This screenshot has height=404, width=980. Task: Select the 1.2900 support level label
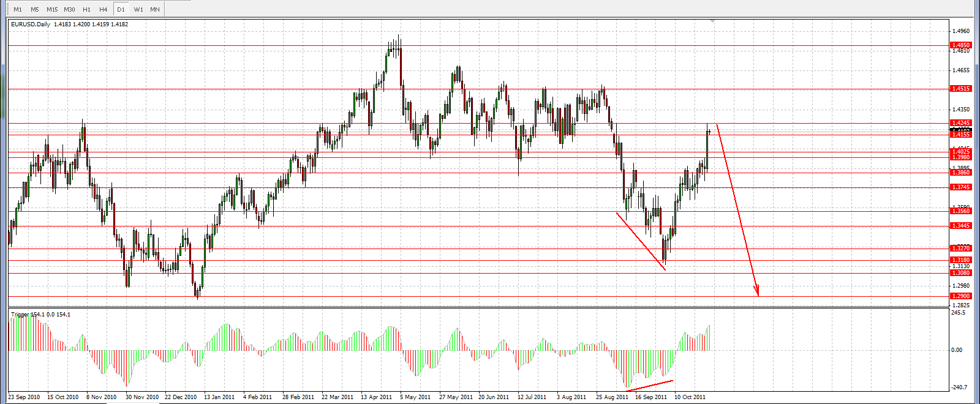(960, 296)
